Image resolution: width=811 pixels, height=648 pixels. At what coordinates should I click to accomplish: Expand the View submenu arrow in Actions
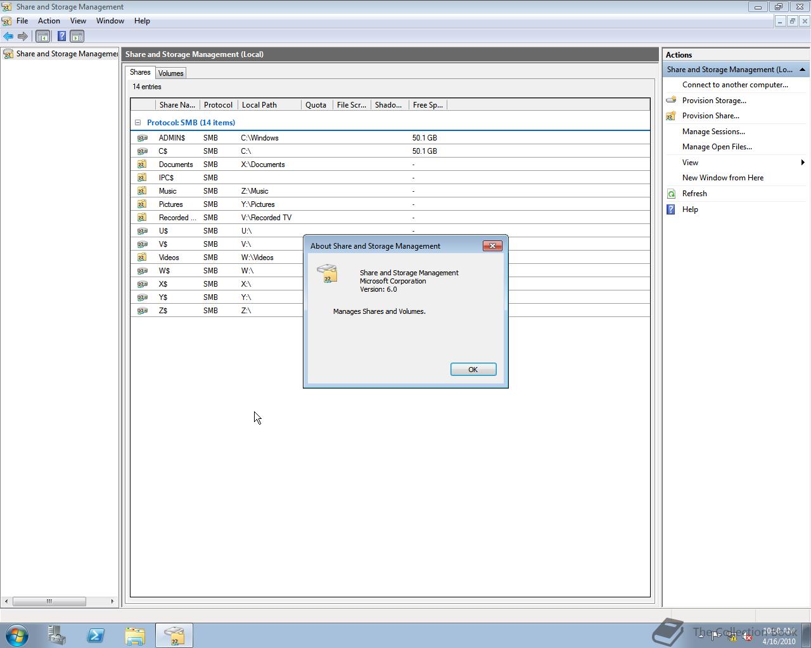(x=803, y=163)
